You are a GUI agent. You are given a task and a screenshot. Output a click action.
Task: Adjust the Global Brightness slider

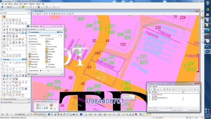pyautogui.click(x=48, y=71)
